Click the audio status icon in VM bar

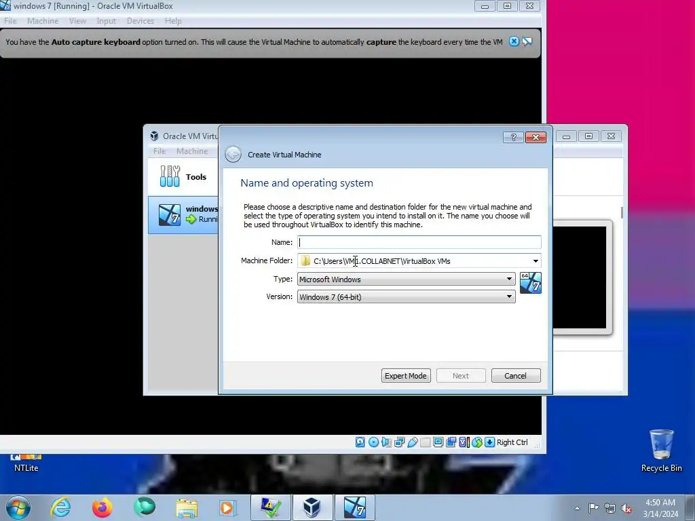pyautogui.click(x=386, y=442)
